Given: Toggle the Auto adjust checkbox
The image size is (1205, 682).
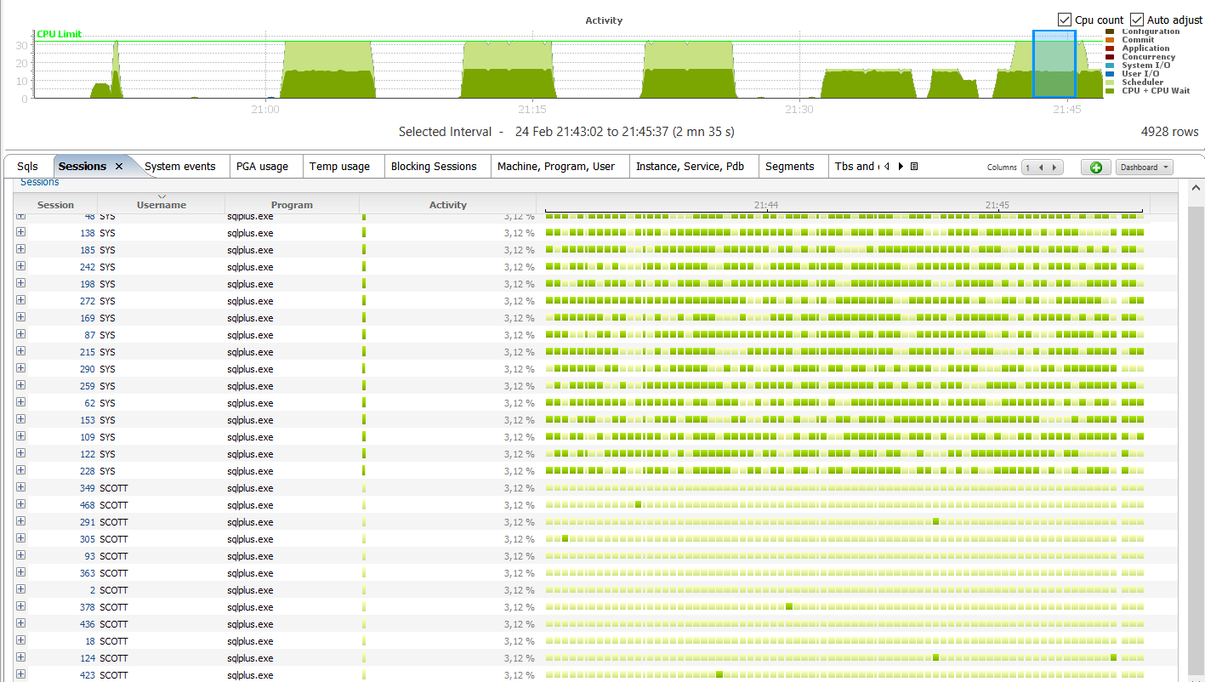Looking at the screenshot, I should 1137,20.
